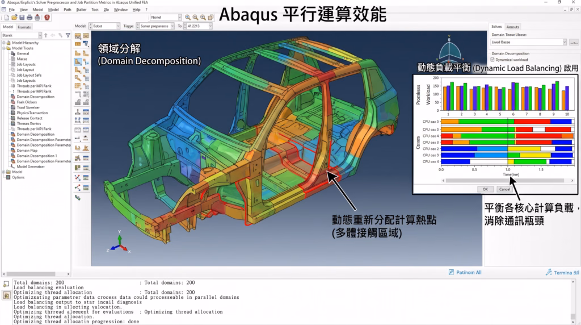Click the pencil edit icon above tree
The height and width of the screenshot is (325, 581).
click(60, 35)
